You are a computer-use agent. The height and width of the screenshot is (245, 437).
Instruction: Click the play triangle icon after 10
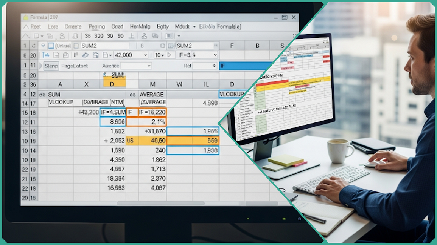click(x=169, y=55)
